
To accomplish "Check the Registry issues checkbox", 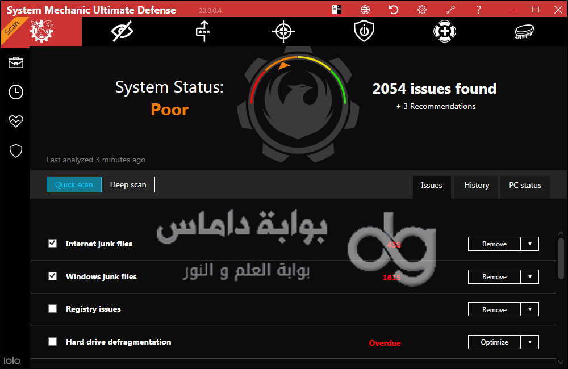I will pos(52,308).
